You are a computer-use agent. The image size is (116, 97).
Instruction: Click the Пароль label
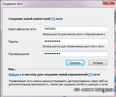13,42
